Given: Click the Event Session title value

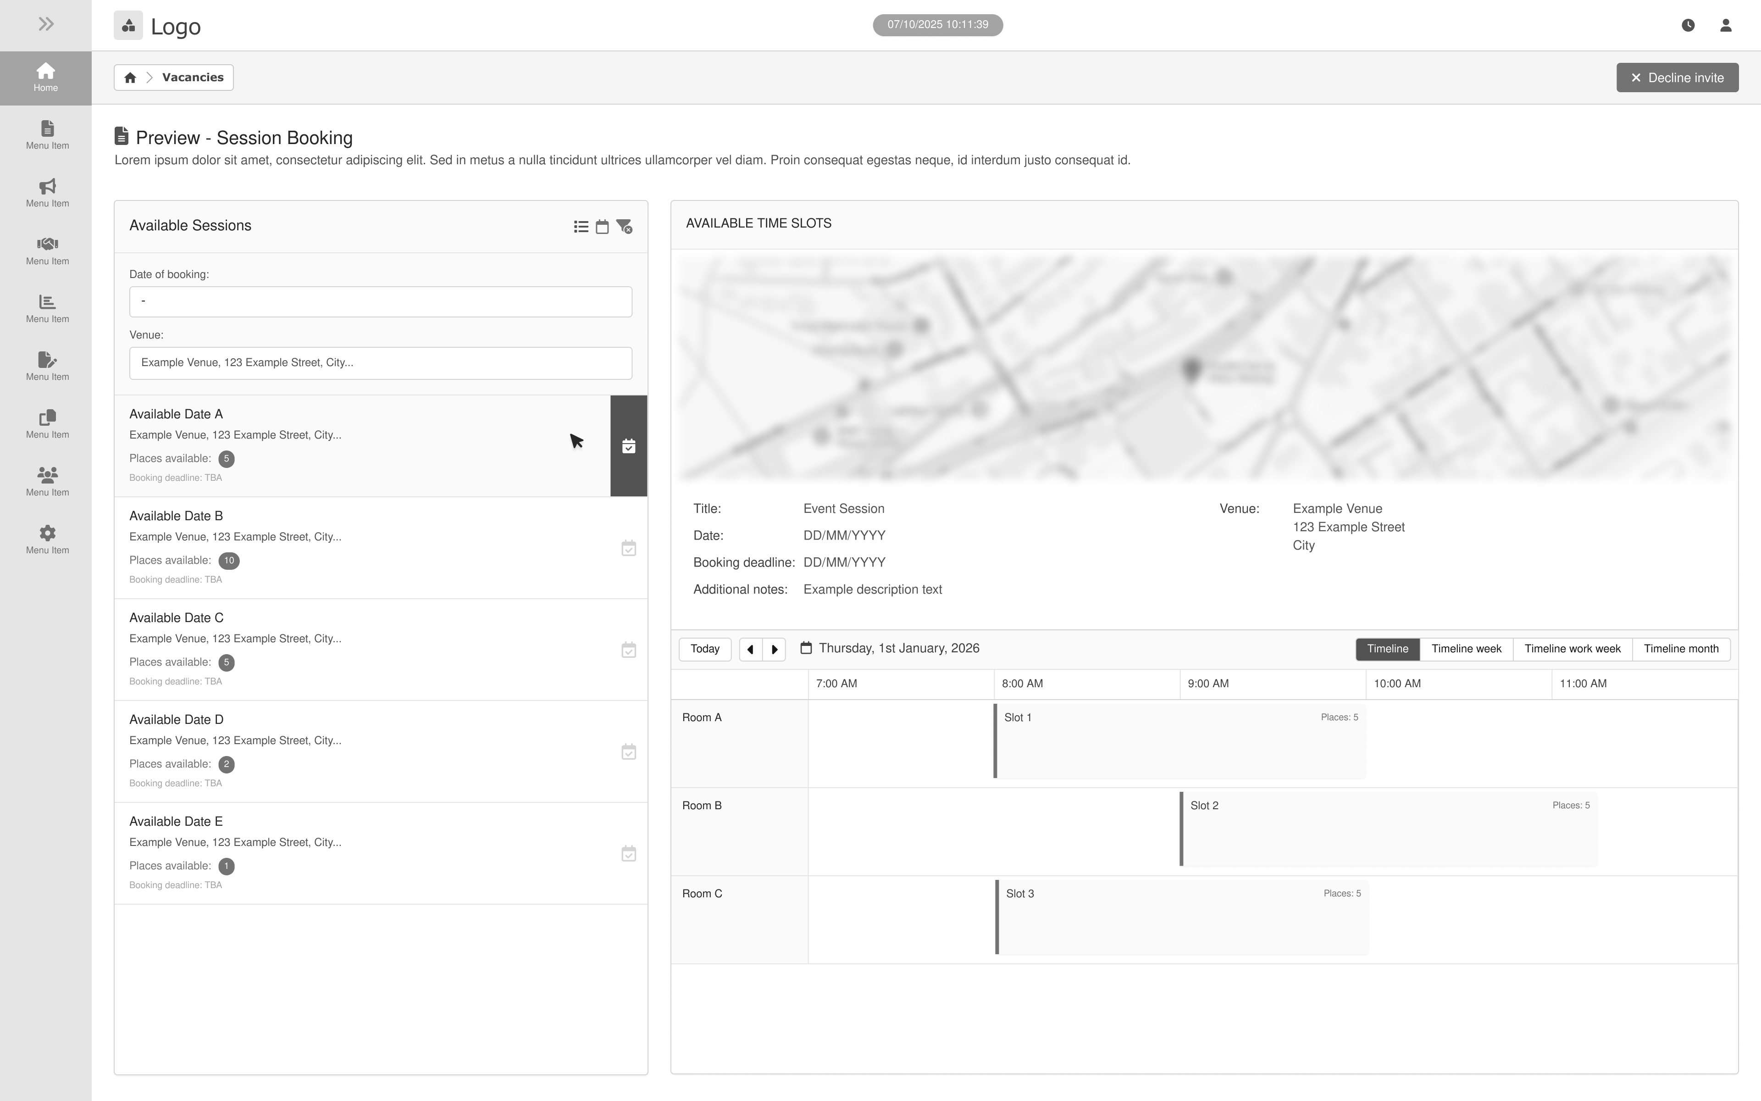Looking at the screenshot, I should tap(843, 509).
